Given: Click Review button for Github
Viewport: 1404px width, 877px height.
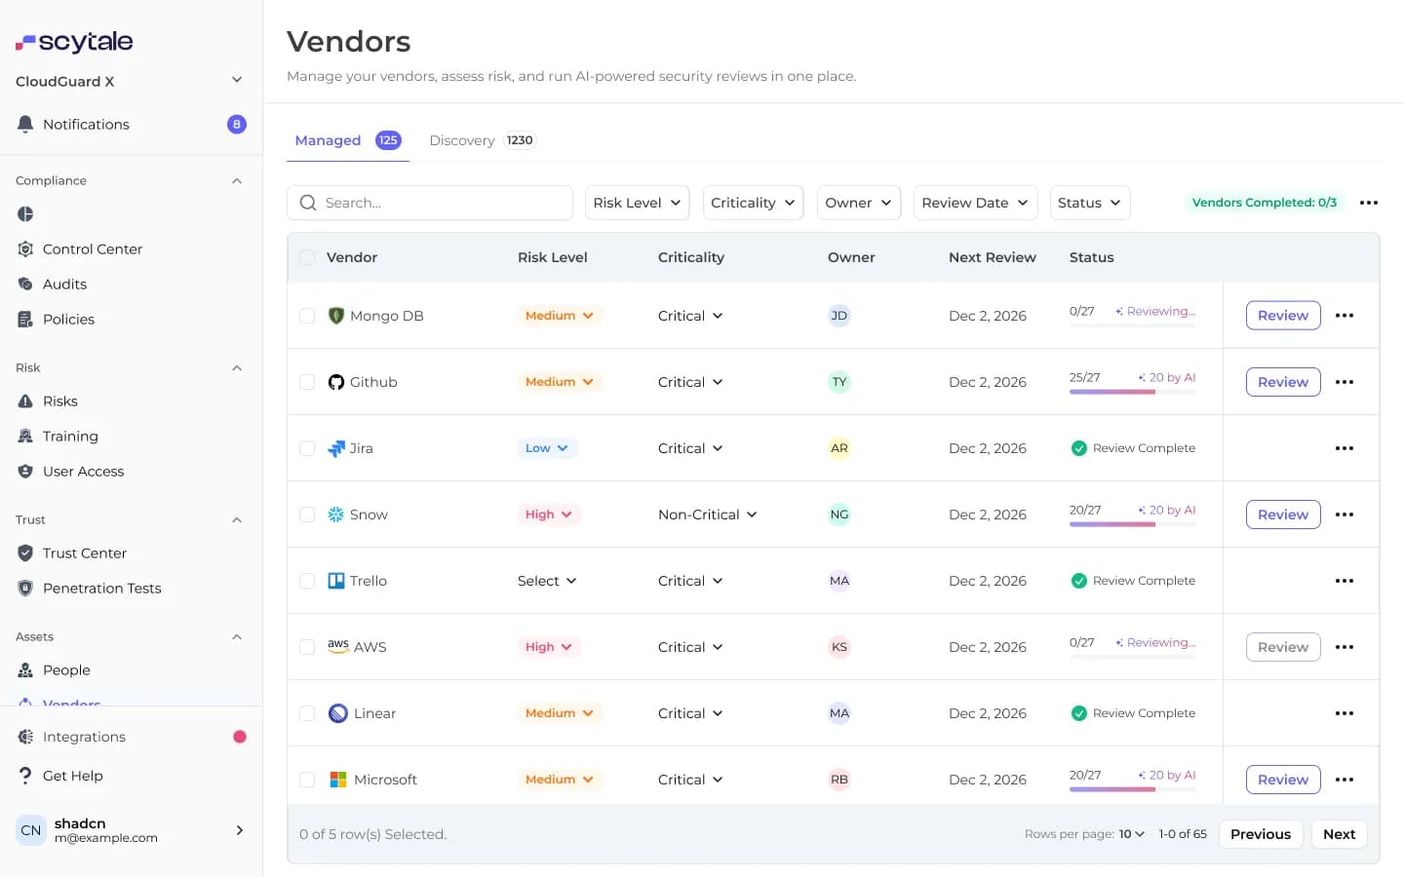Looking at the screenshot, I should [x=1283, y=382].
